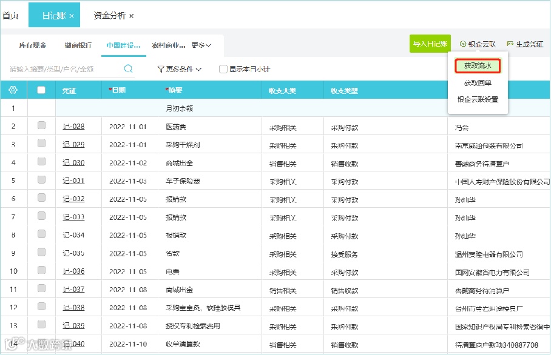The image size is (551, 355).
Task: Check the row checkbox for 记-031
Action: [41, 179]
